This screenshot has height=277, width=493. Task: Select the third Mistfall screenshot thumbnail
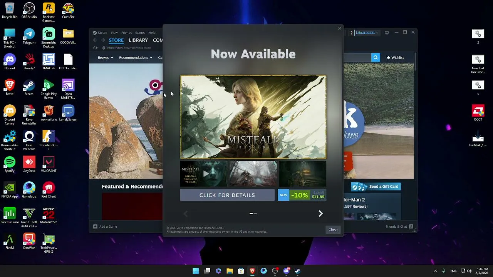coord(302,174)
